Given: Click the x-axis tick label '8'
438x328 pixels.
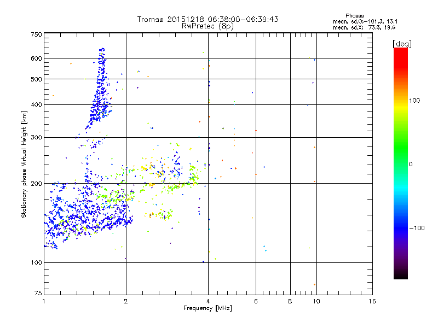Looking at the screenshot, I should coord(290,301).
